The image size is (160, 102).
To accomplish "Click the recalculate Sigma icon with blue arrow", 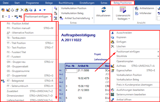I will (x=56, y=8).
